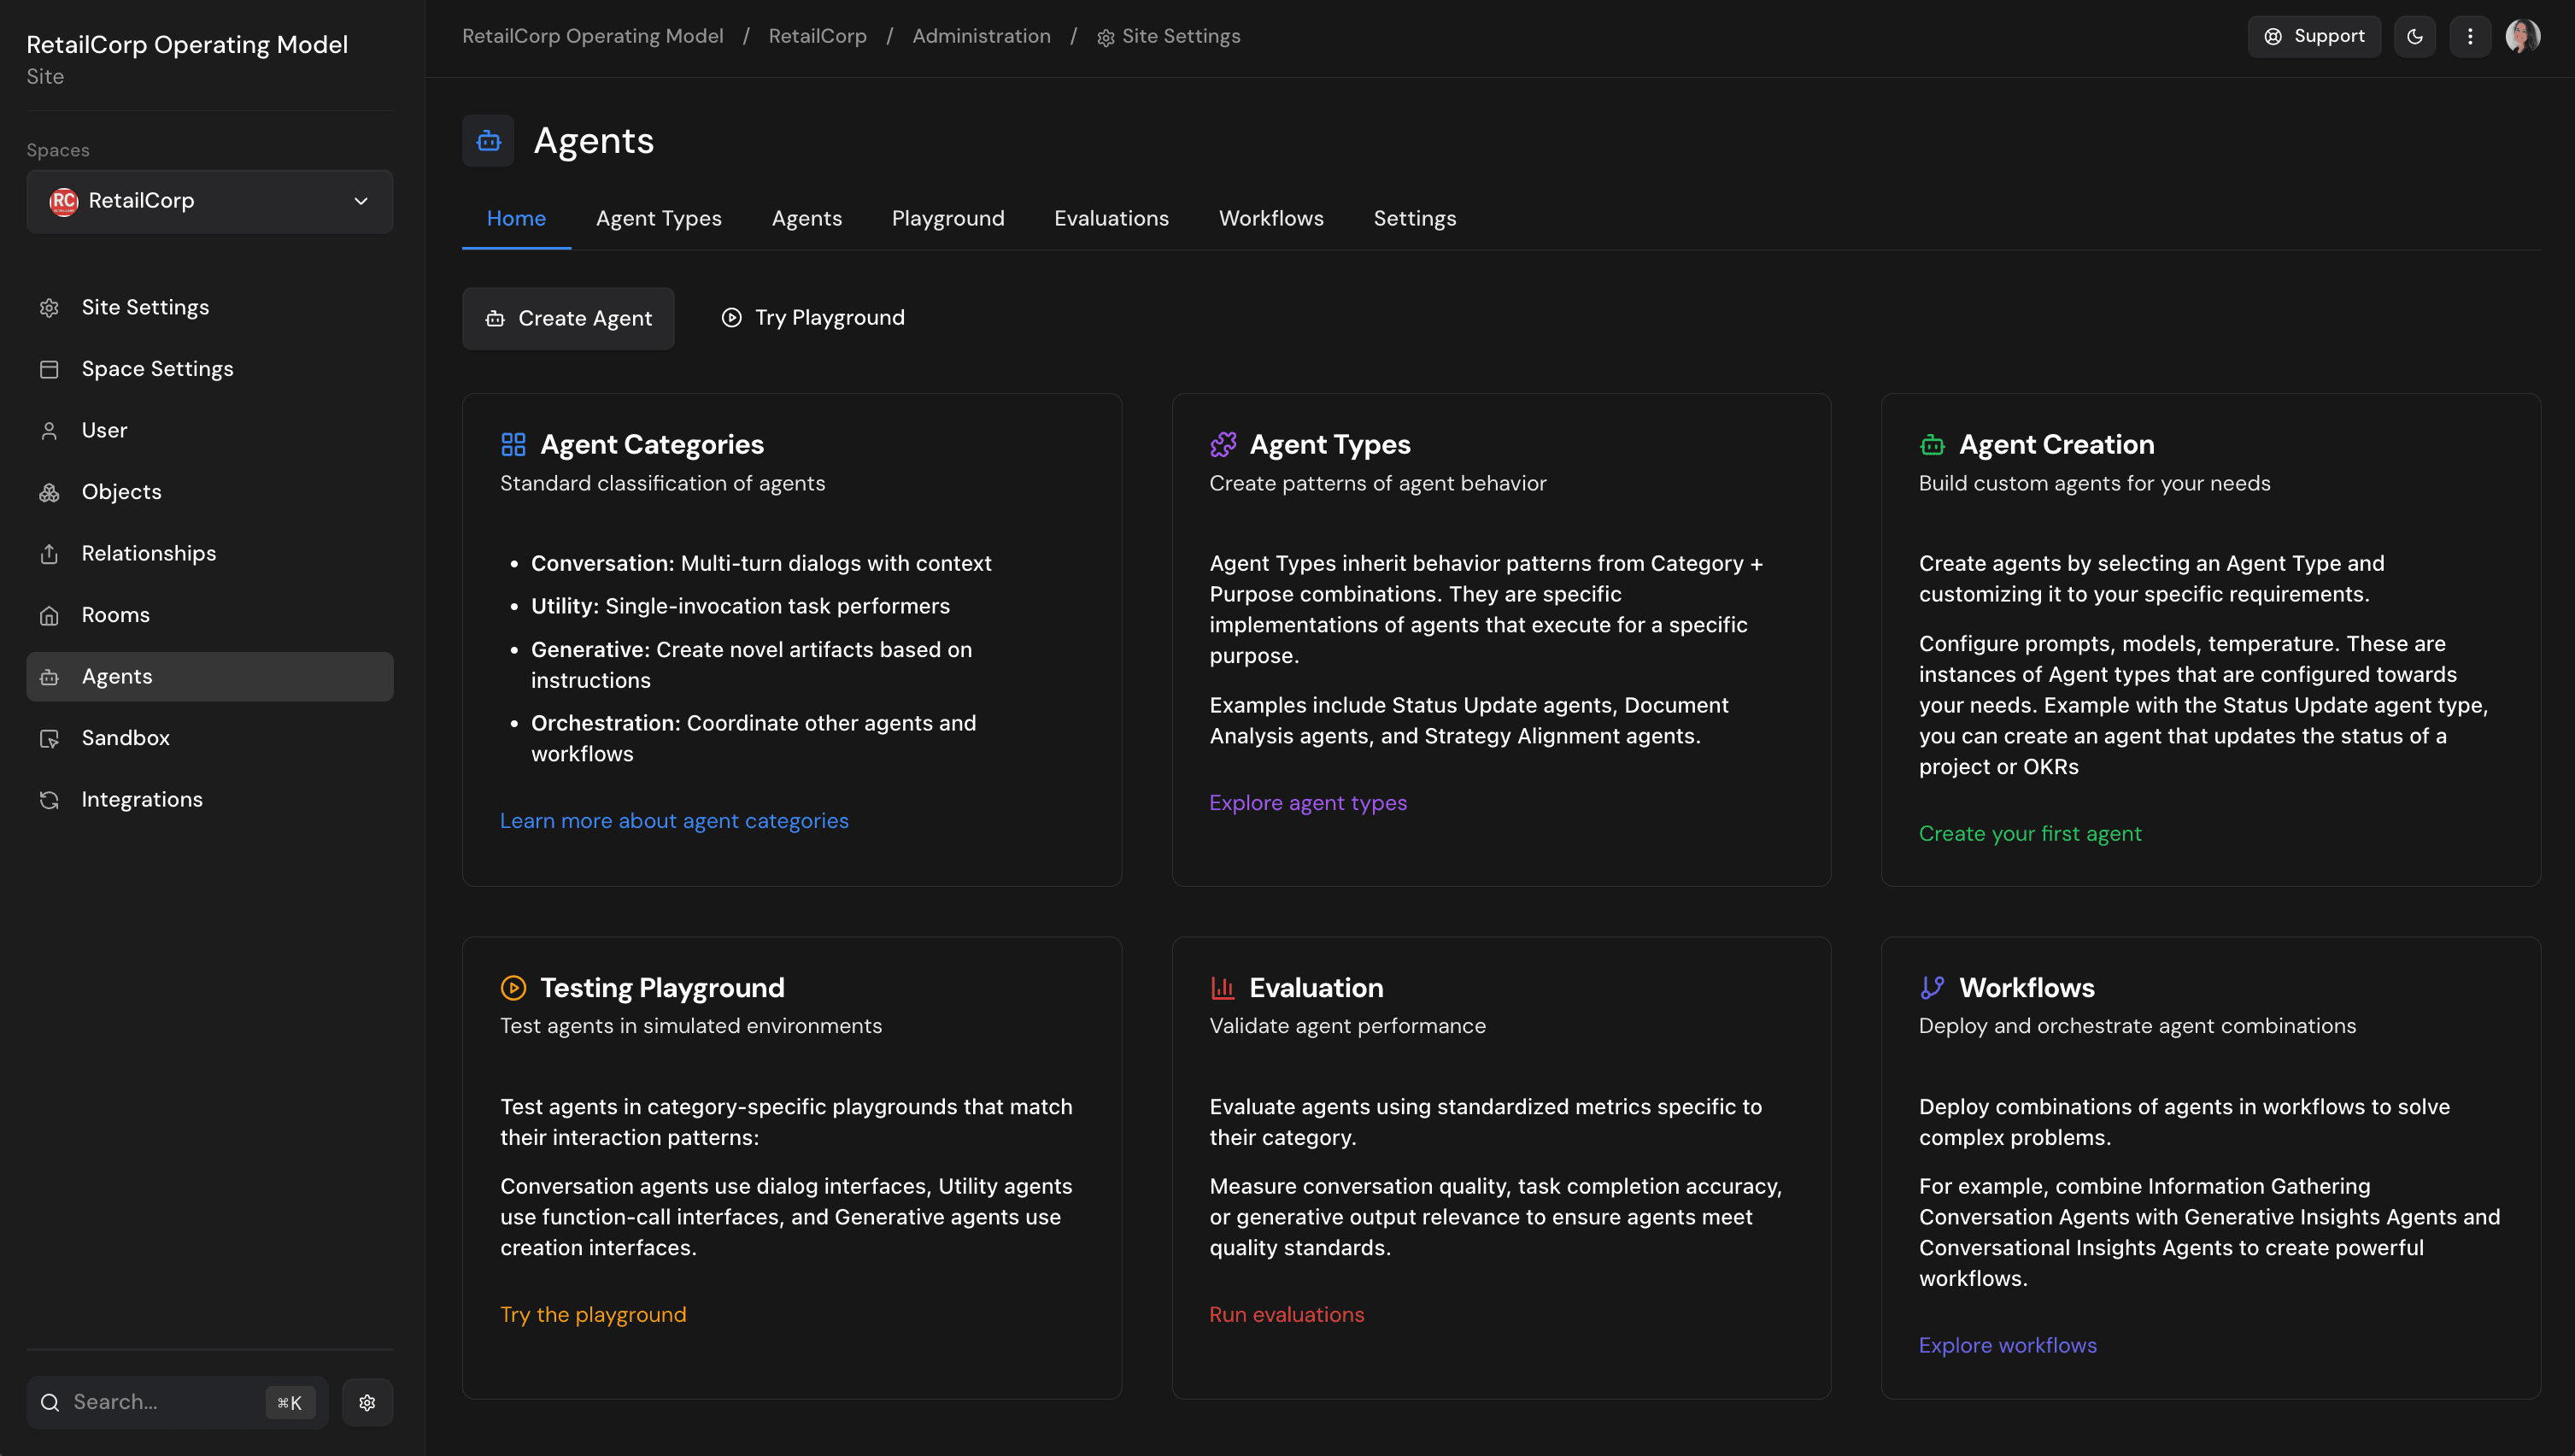Go to Integrations in the sidebar
The width and height of the screenshot is (2575, 1456).
[x=142, y=799]
